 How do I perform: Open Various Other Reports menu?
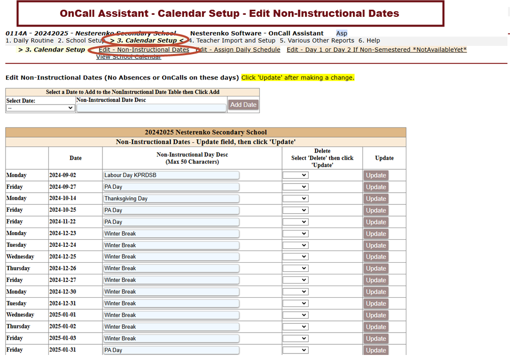[x=317, y=41]
